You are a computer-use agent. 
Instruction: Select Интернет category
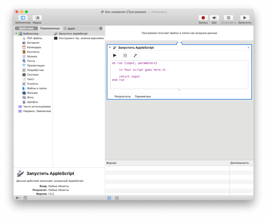[33, 43]
